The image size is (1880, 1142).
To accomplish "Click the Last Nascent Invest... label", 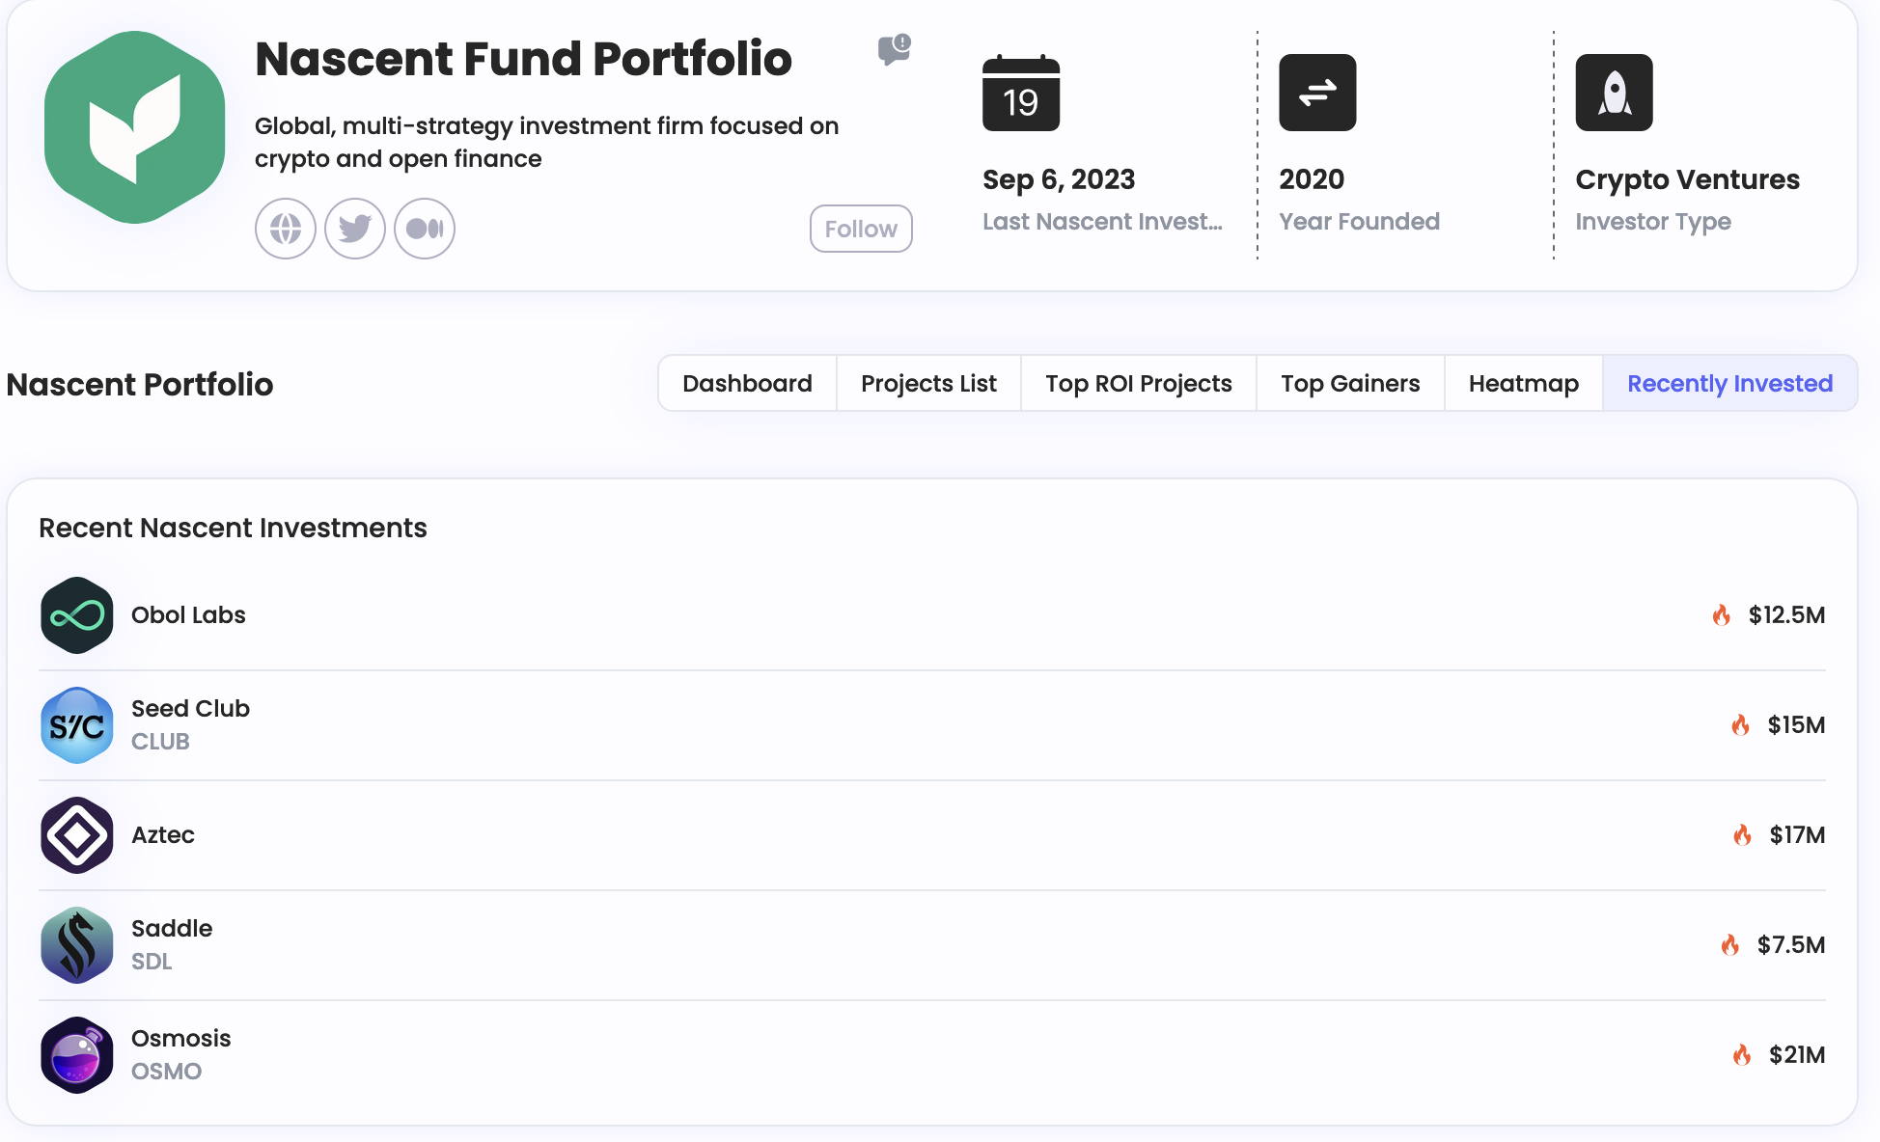I will pos(1102,222).
